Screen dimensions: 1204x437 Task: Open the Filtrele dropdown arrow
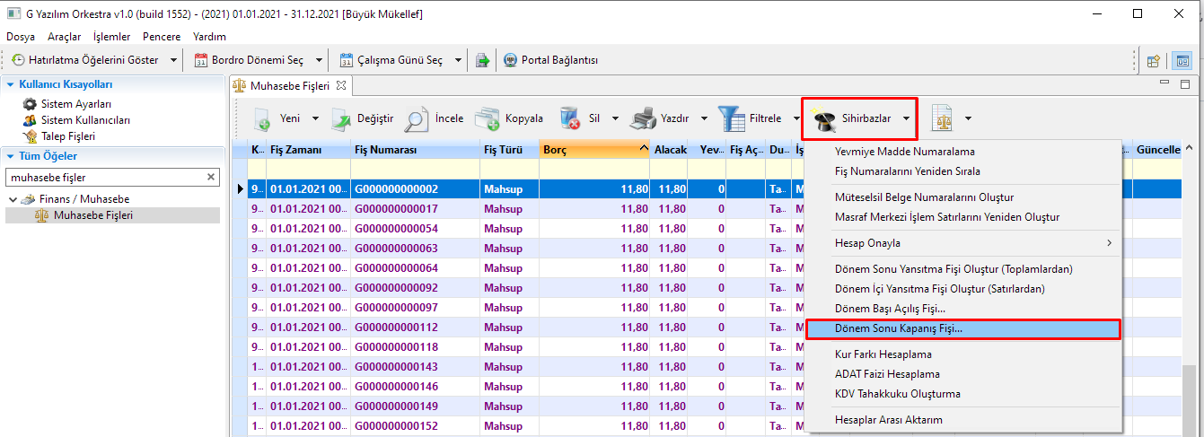[x=796, y=118]
